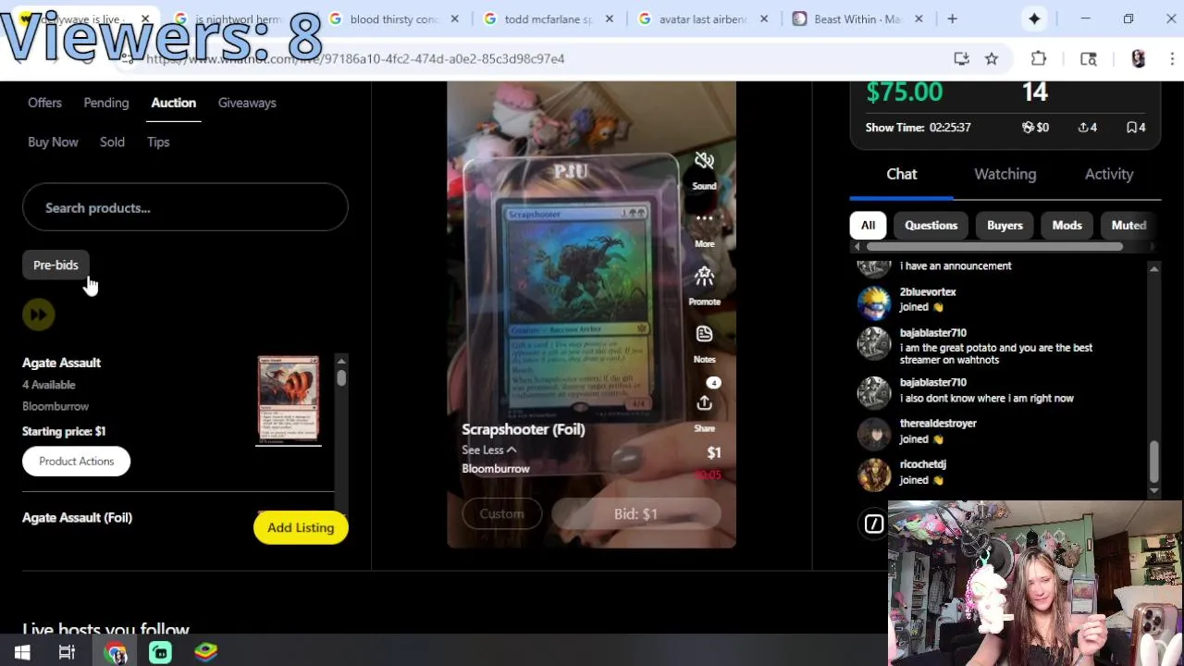Click the Chrome taskbar icon
The width and height of the screenshot is (1184, 666).
[x=115, y=652]
